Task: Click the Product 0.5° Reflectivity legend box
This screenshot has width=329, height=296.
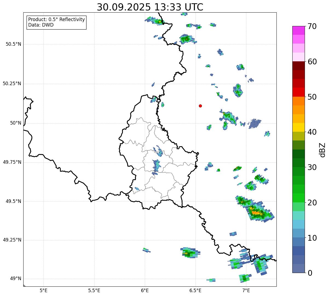Action: pyautogui.click(x=56, y=22)
